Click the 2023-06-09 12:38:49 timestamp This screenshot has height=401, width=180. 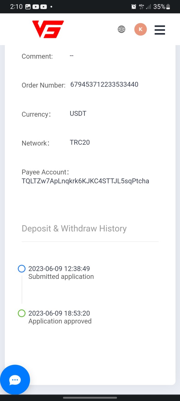tap(59, 269)
